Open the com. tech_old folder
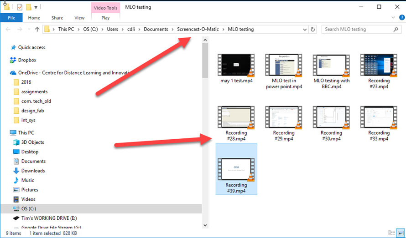The image size is (406, 238). 32,101
